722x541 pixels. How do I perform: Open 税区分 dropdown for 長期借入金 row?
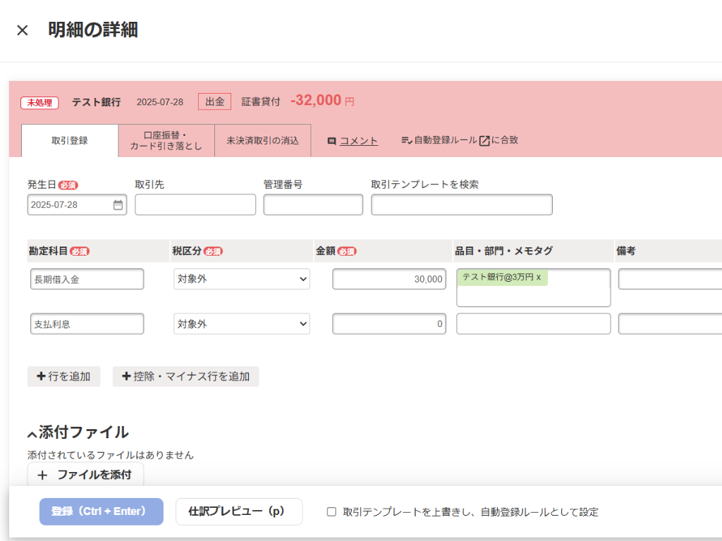click(242, 279)
